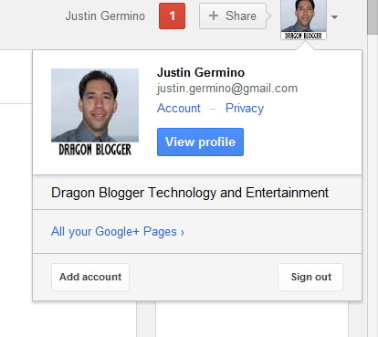Screen dimensions: 378x337
Task: Open the Account link
Action: tap(179, 108)
